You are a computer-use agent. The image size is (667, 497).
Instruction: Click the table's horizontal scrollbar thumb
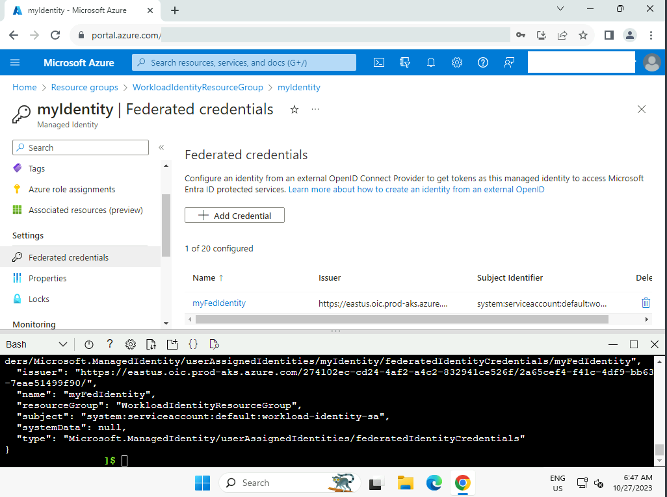click(402, 319)
